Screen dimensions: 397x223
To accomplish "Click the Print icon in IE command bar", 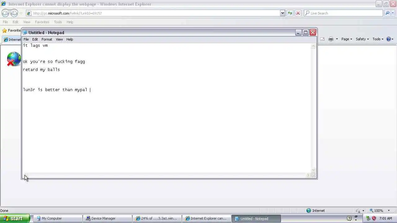I will click(x=331, y=39).
